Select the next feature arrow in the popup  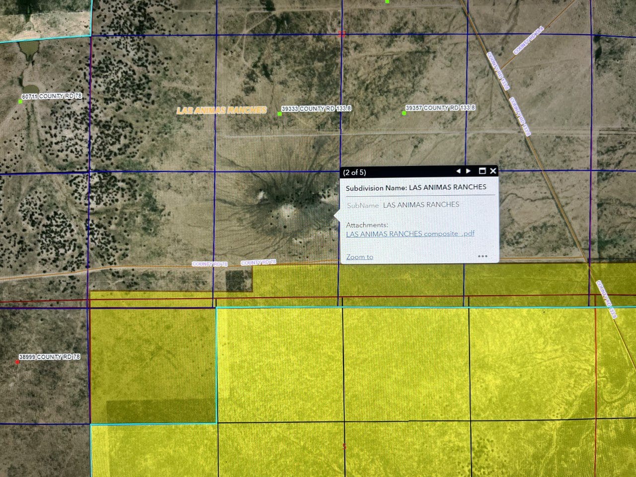pyautogui.click(x=469, y=171)
